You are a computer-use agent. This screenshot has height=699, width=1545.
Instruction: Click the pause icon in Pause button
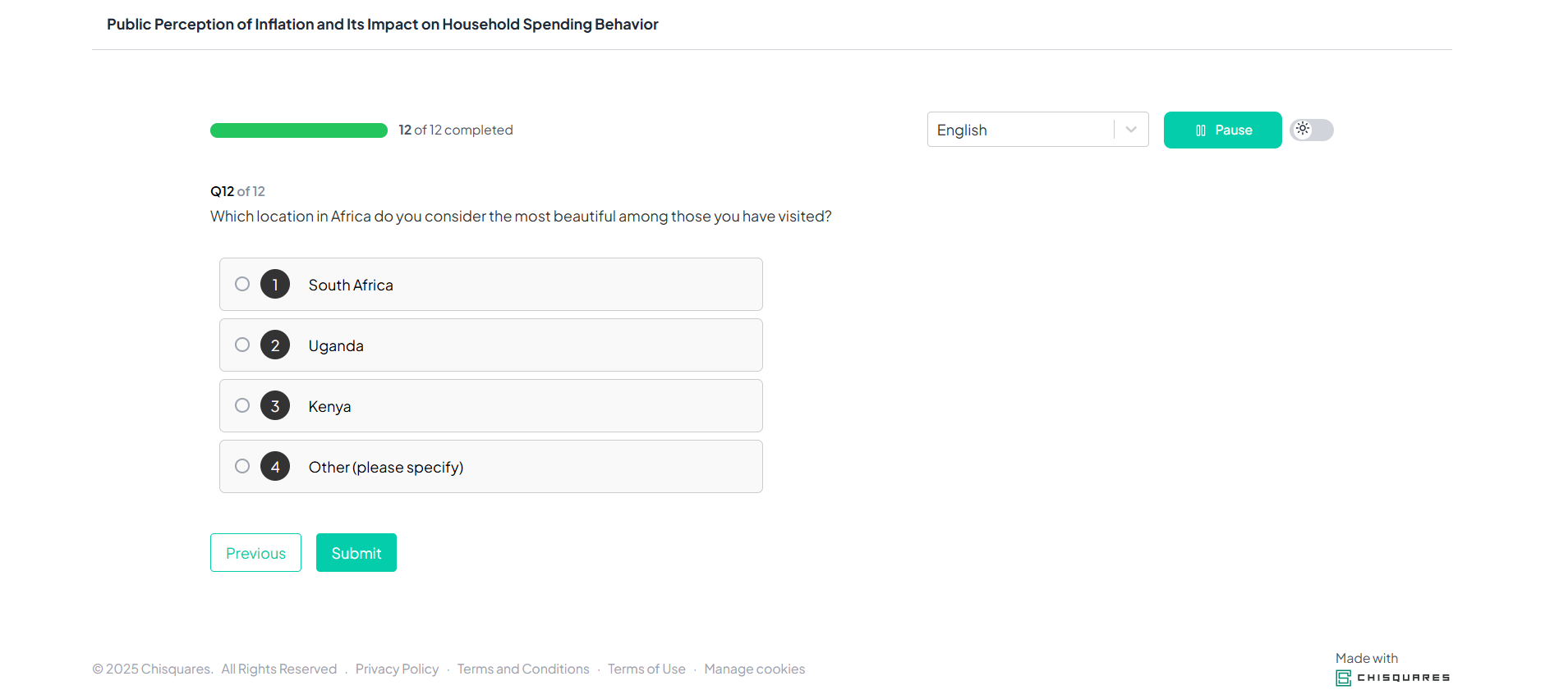(1201, 130)
